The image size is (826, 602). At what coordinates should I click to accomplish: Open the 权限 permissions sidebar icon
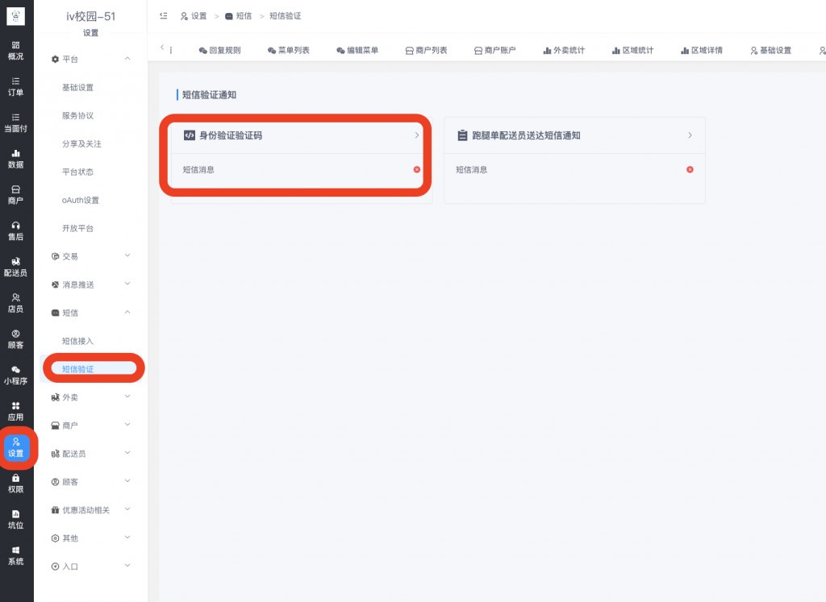(x=16, y=484)
